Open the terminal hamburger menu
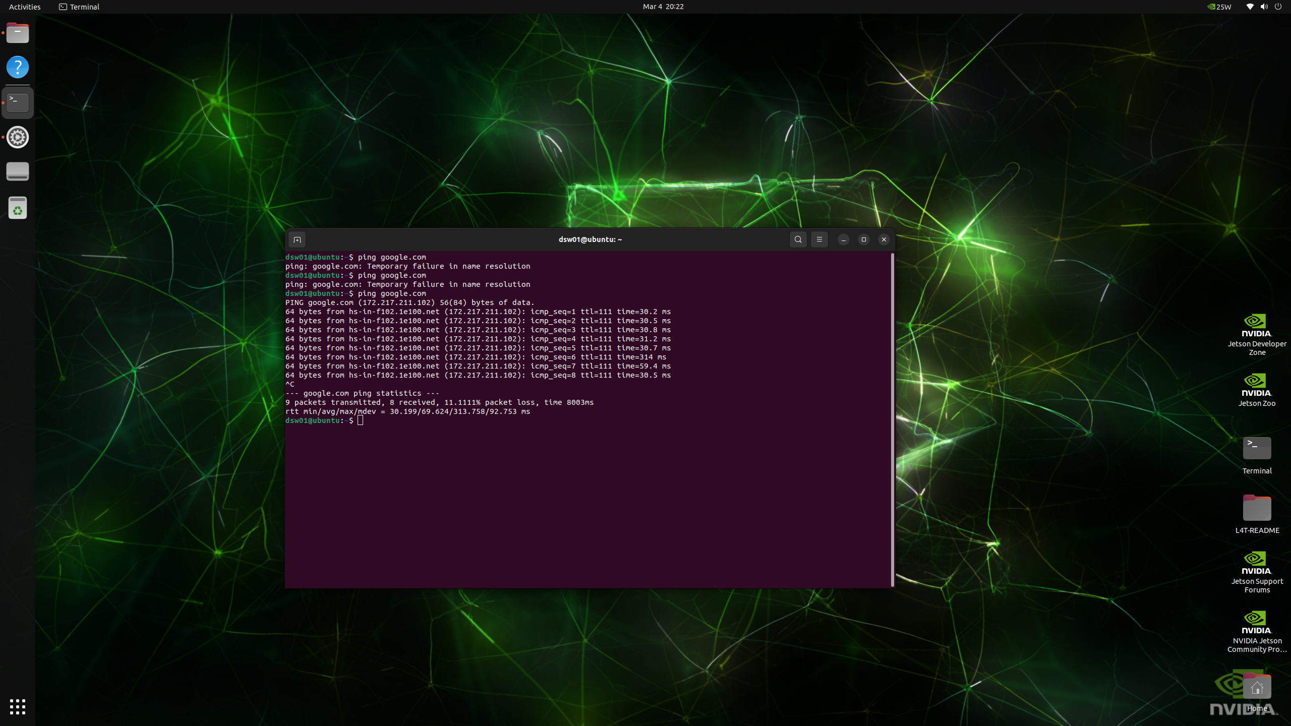 click(819, 239)
